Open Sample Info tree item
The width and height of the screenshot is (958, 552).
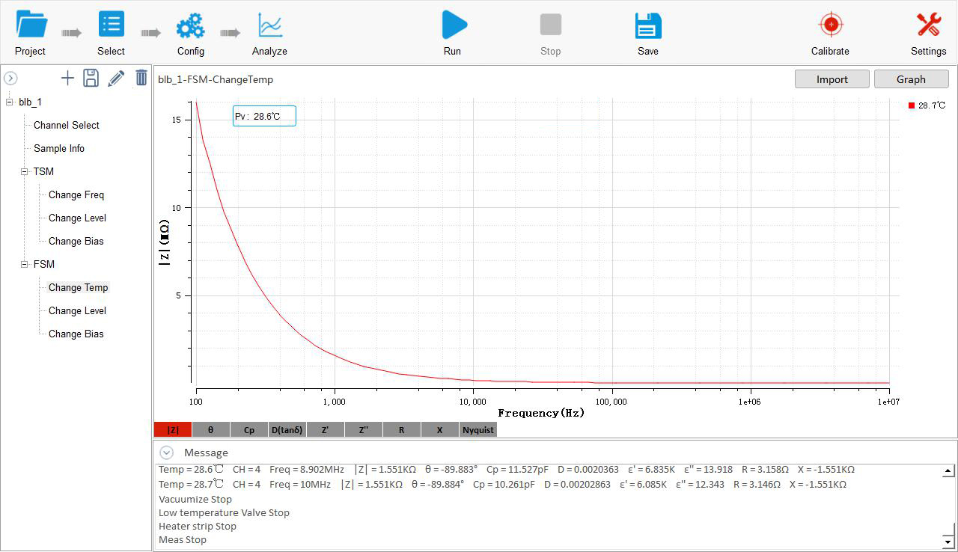click(x=59, y=148)
